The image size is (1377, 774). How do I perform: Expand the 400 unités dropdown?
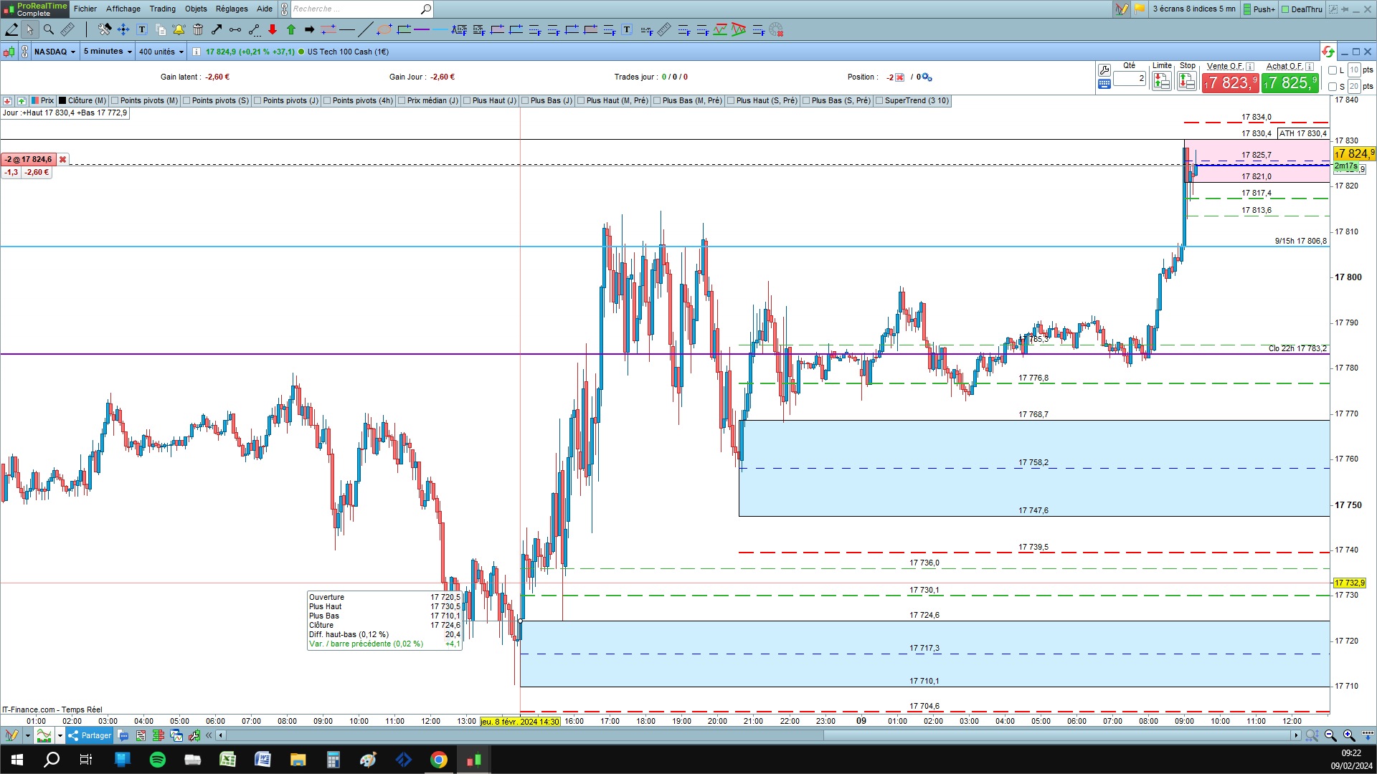(161, 52)
